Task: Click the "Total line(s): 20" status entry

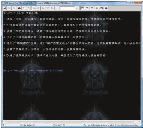Action: (x=59, y=125)
